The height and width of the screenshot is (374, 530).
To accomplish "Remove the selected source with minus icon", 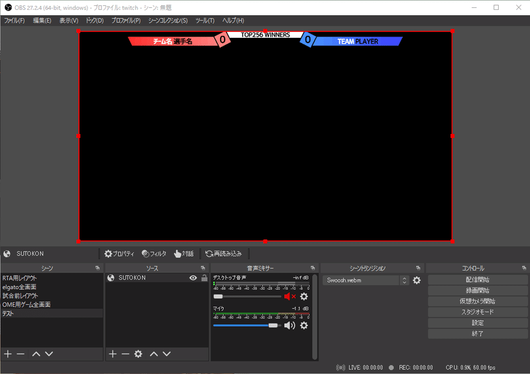I will (125, 353).
